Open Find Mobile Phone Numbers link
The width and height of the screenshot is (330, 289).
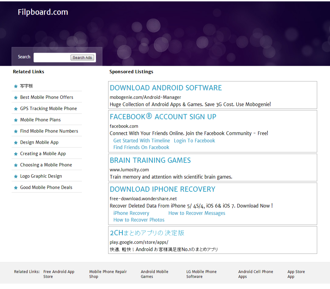[x=49, y=131]
